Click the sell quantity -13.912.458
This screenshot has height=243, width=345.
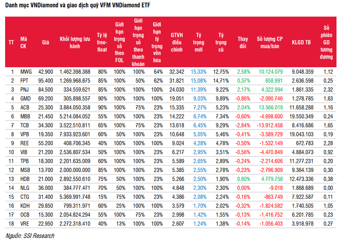[270, 126]
